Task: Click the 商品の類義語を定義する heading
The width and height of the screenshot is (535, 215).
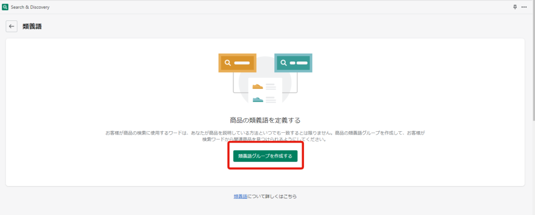Action: 265,120
